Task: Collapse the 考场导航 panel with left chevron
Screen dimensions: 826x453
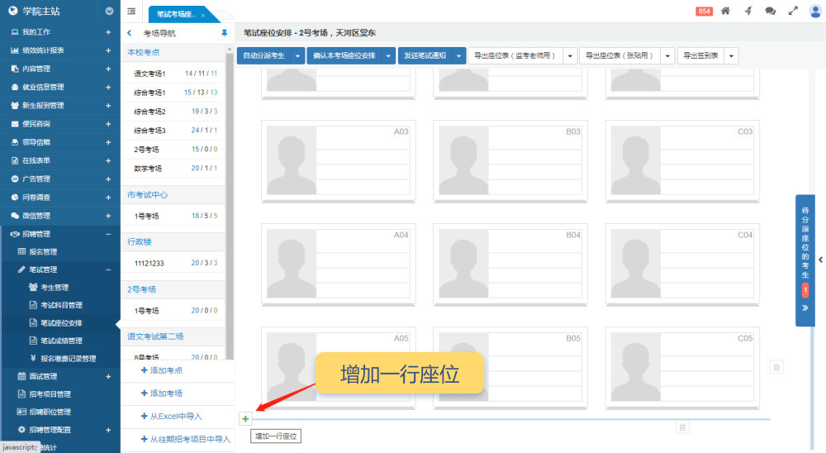Action: coord(130,33)
